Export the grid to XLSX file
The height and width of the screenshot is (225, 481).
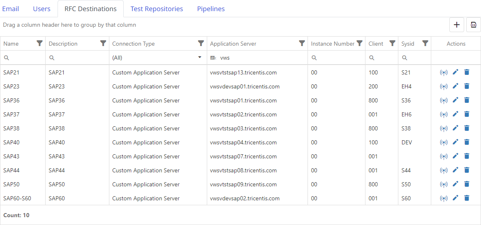pyautogui.click(x=473, y=25)
